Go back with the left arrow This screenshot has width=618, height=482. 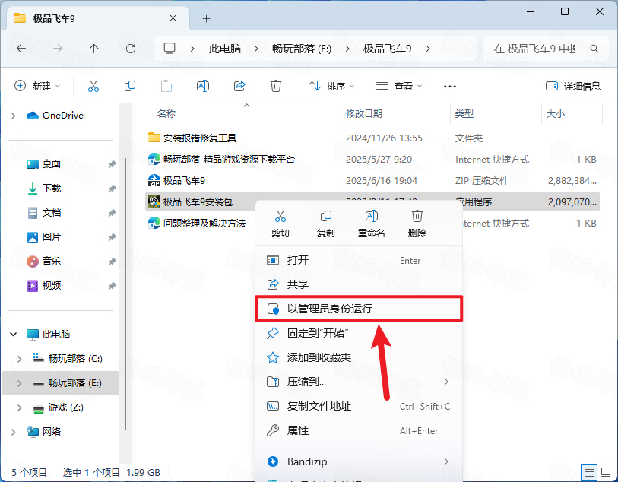21,49
